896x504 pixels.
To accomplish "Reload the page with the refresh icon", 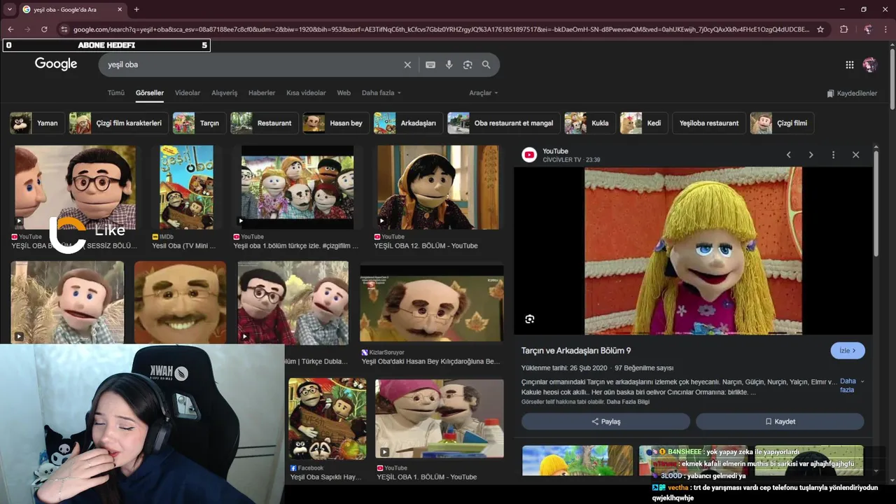I will (x=44, y=29).
